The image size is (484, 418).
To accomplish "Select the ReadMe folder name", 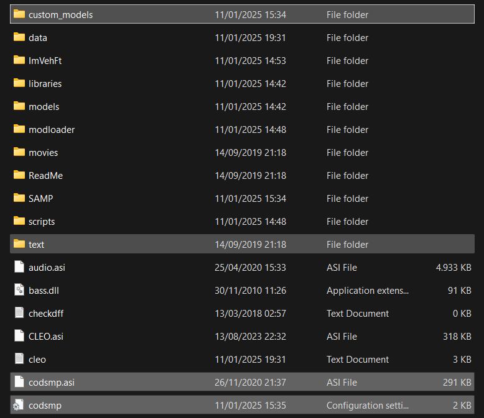I will point(45,175).
